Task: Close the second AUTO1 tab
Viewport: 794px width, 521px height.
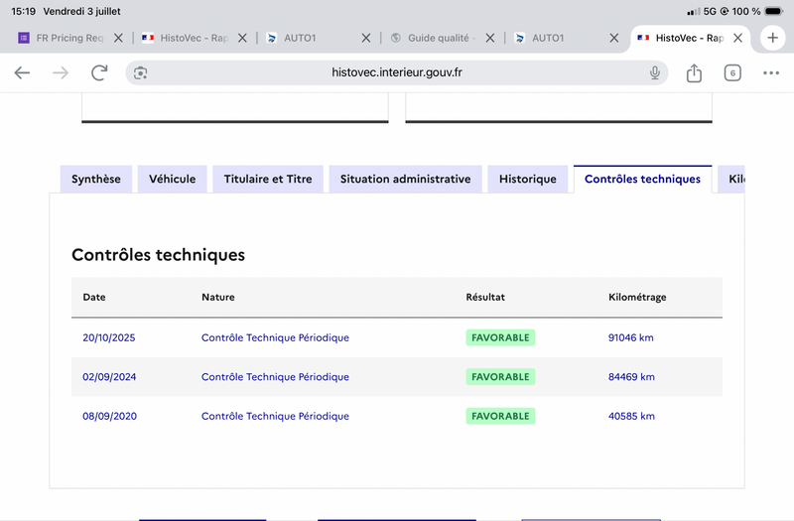Action: 613,38
